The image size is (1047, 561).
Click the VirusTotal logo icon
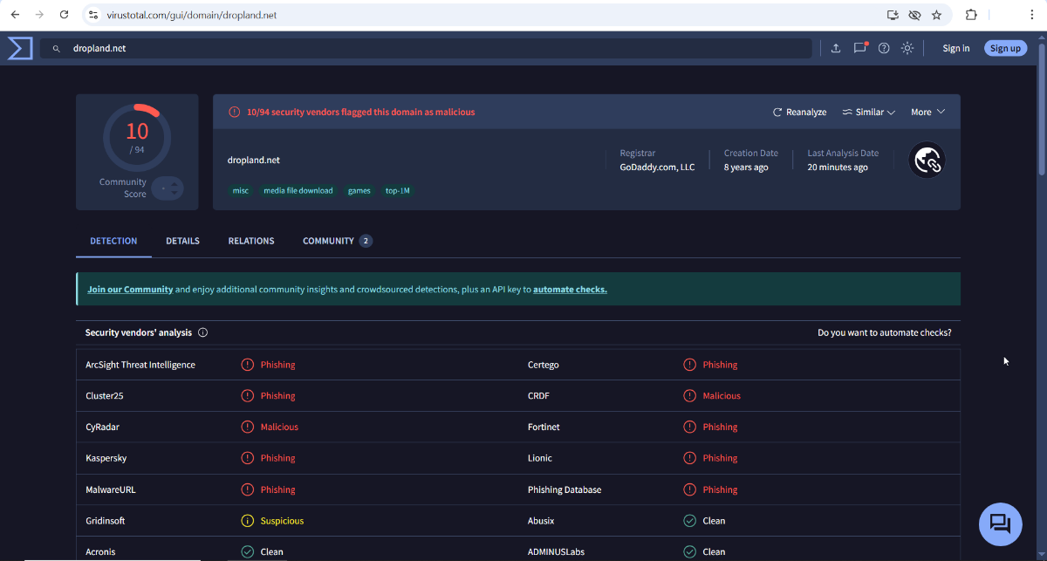point(20,48)
